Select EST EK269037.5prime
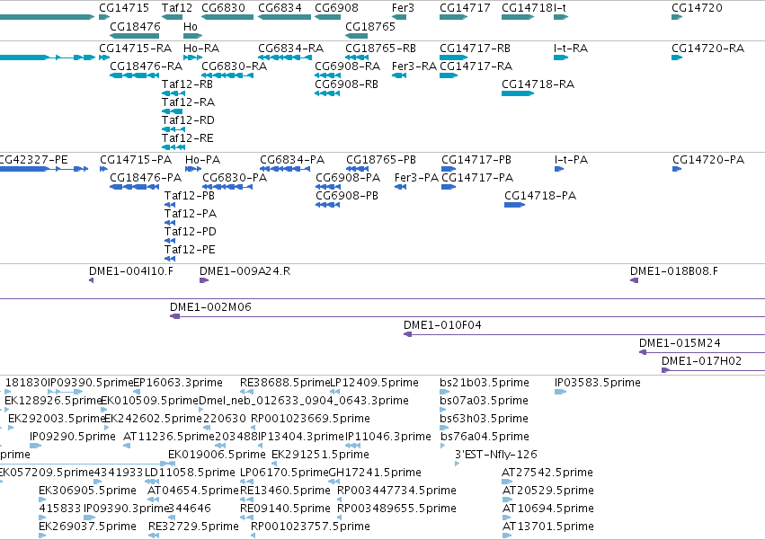765x540 pixels. point(87,527)
